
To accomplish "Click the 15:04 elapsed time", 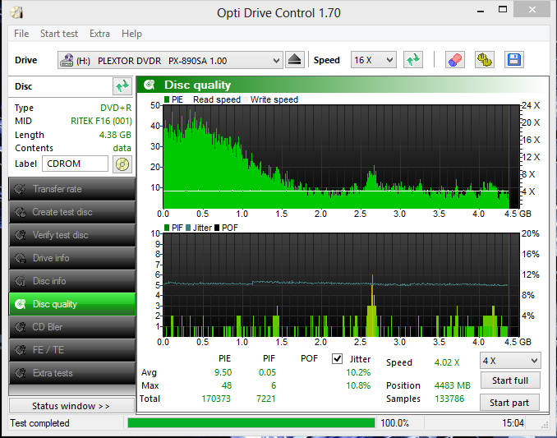I will coord(513,423).
